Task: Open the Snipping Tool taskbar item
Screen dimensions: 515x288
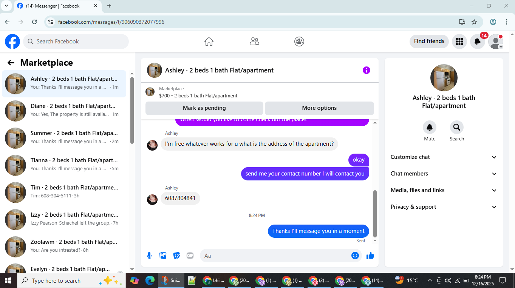Action: 171,280
